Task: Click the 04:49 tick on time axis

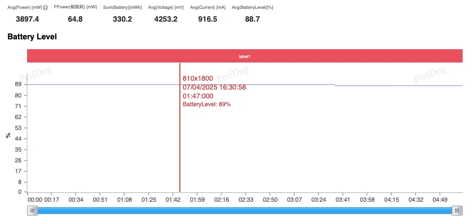Action: click(x=439, y=200)
